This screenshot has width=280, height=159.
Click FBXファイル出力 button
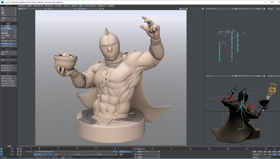9,78
